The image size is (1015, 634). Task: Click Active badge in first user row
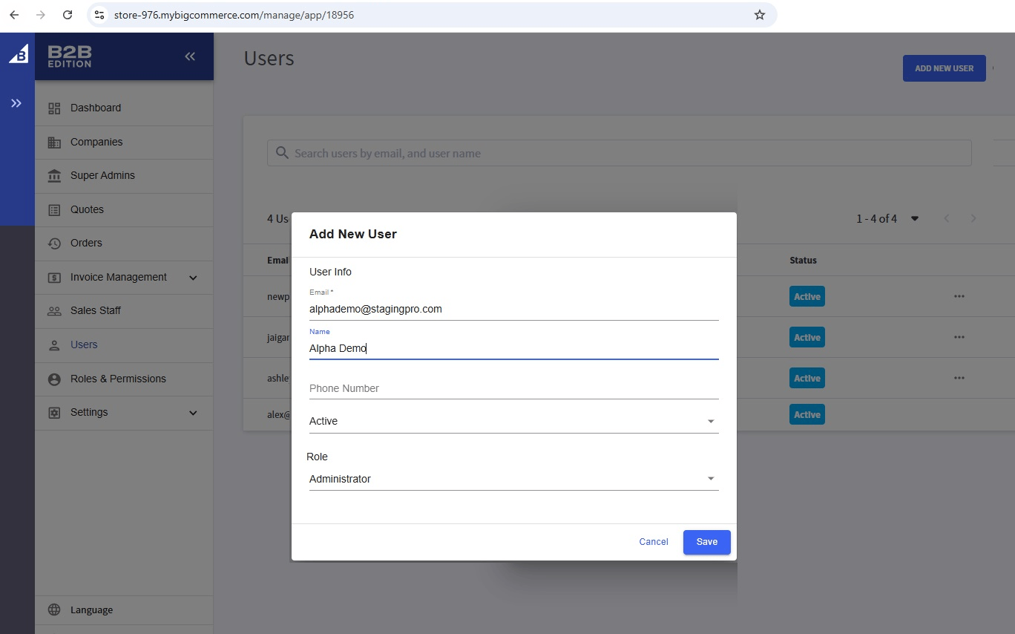click(x=807, y=296)
